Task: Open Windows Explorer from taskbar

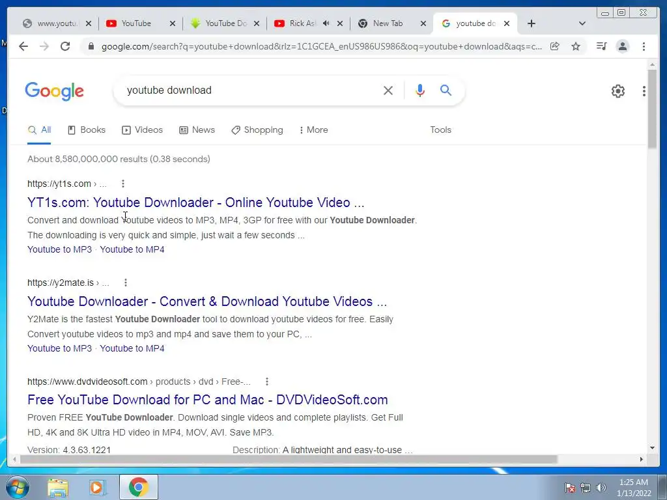Action: 58,487
